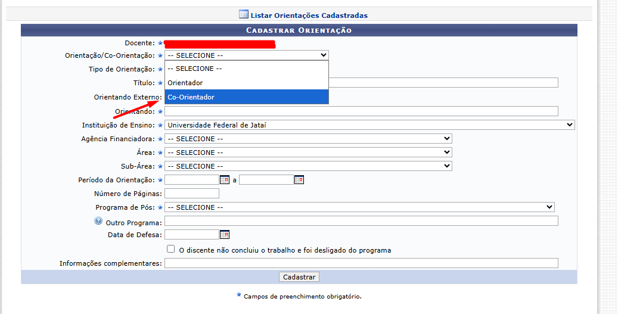Open calendar for Período da Orientação end date
This screenshot has height=314, width=618.
[299, 180]
